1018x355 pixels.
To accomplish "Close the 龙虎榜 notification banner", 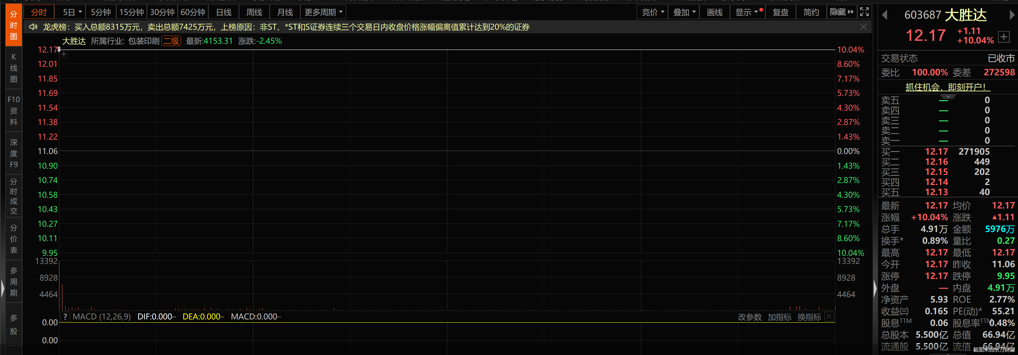I will click(863, 27).
